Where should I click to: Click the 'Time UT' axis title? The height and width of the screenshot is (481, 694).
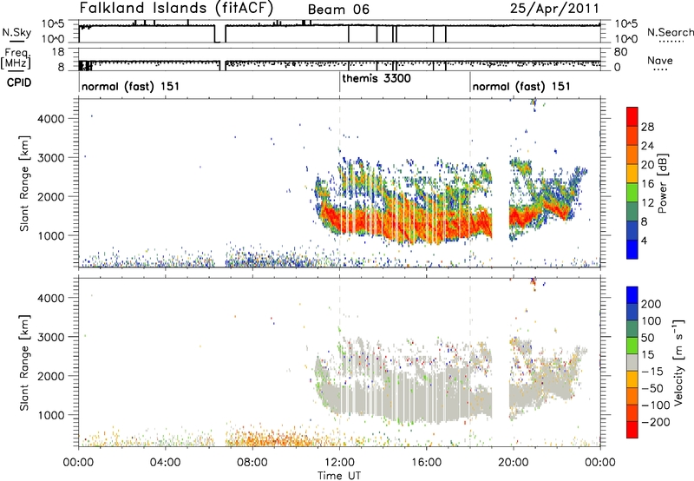pos(339,476)
